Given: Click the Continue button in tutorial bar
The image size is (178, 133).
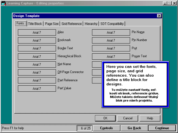Looking at the screenshot, I should coord(162,128).
